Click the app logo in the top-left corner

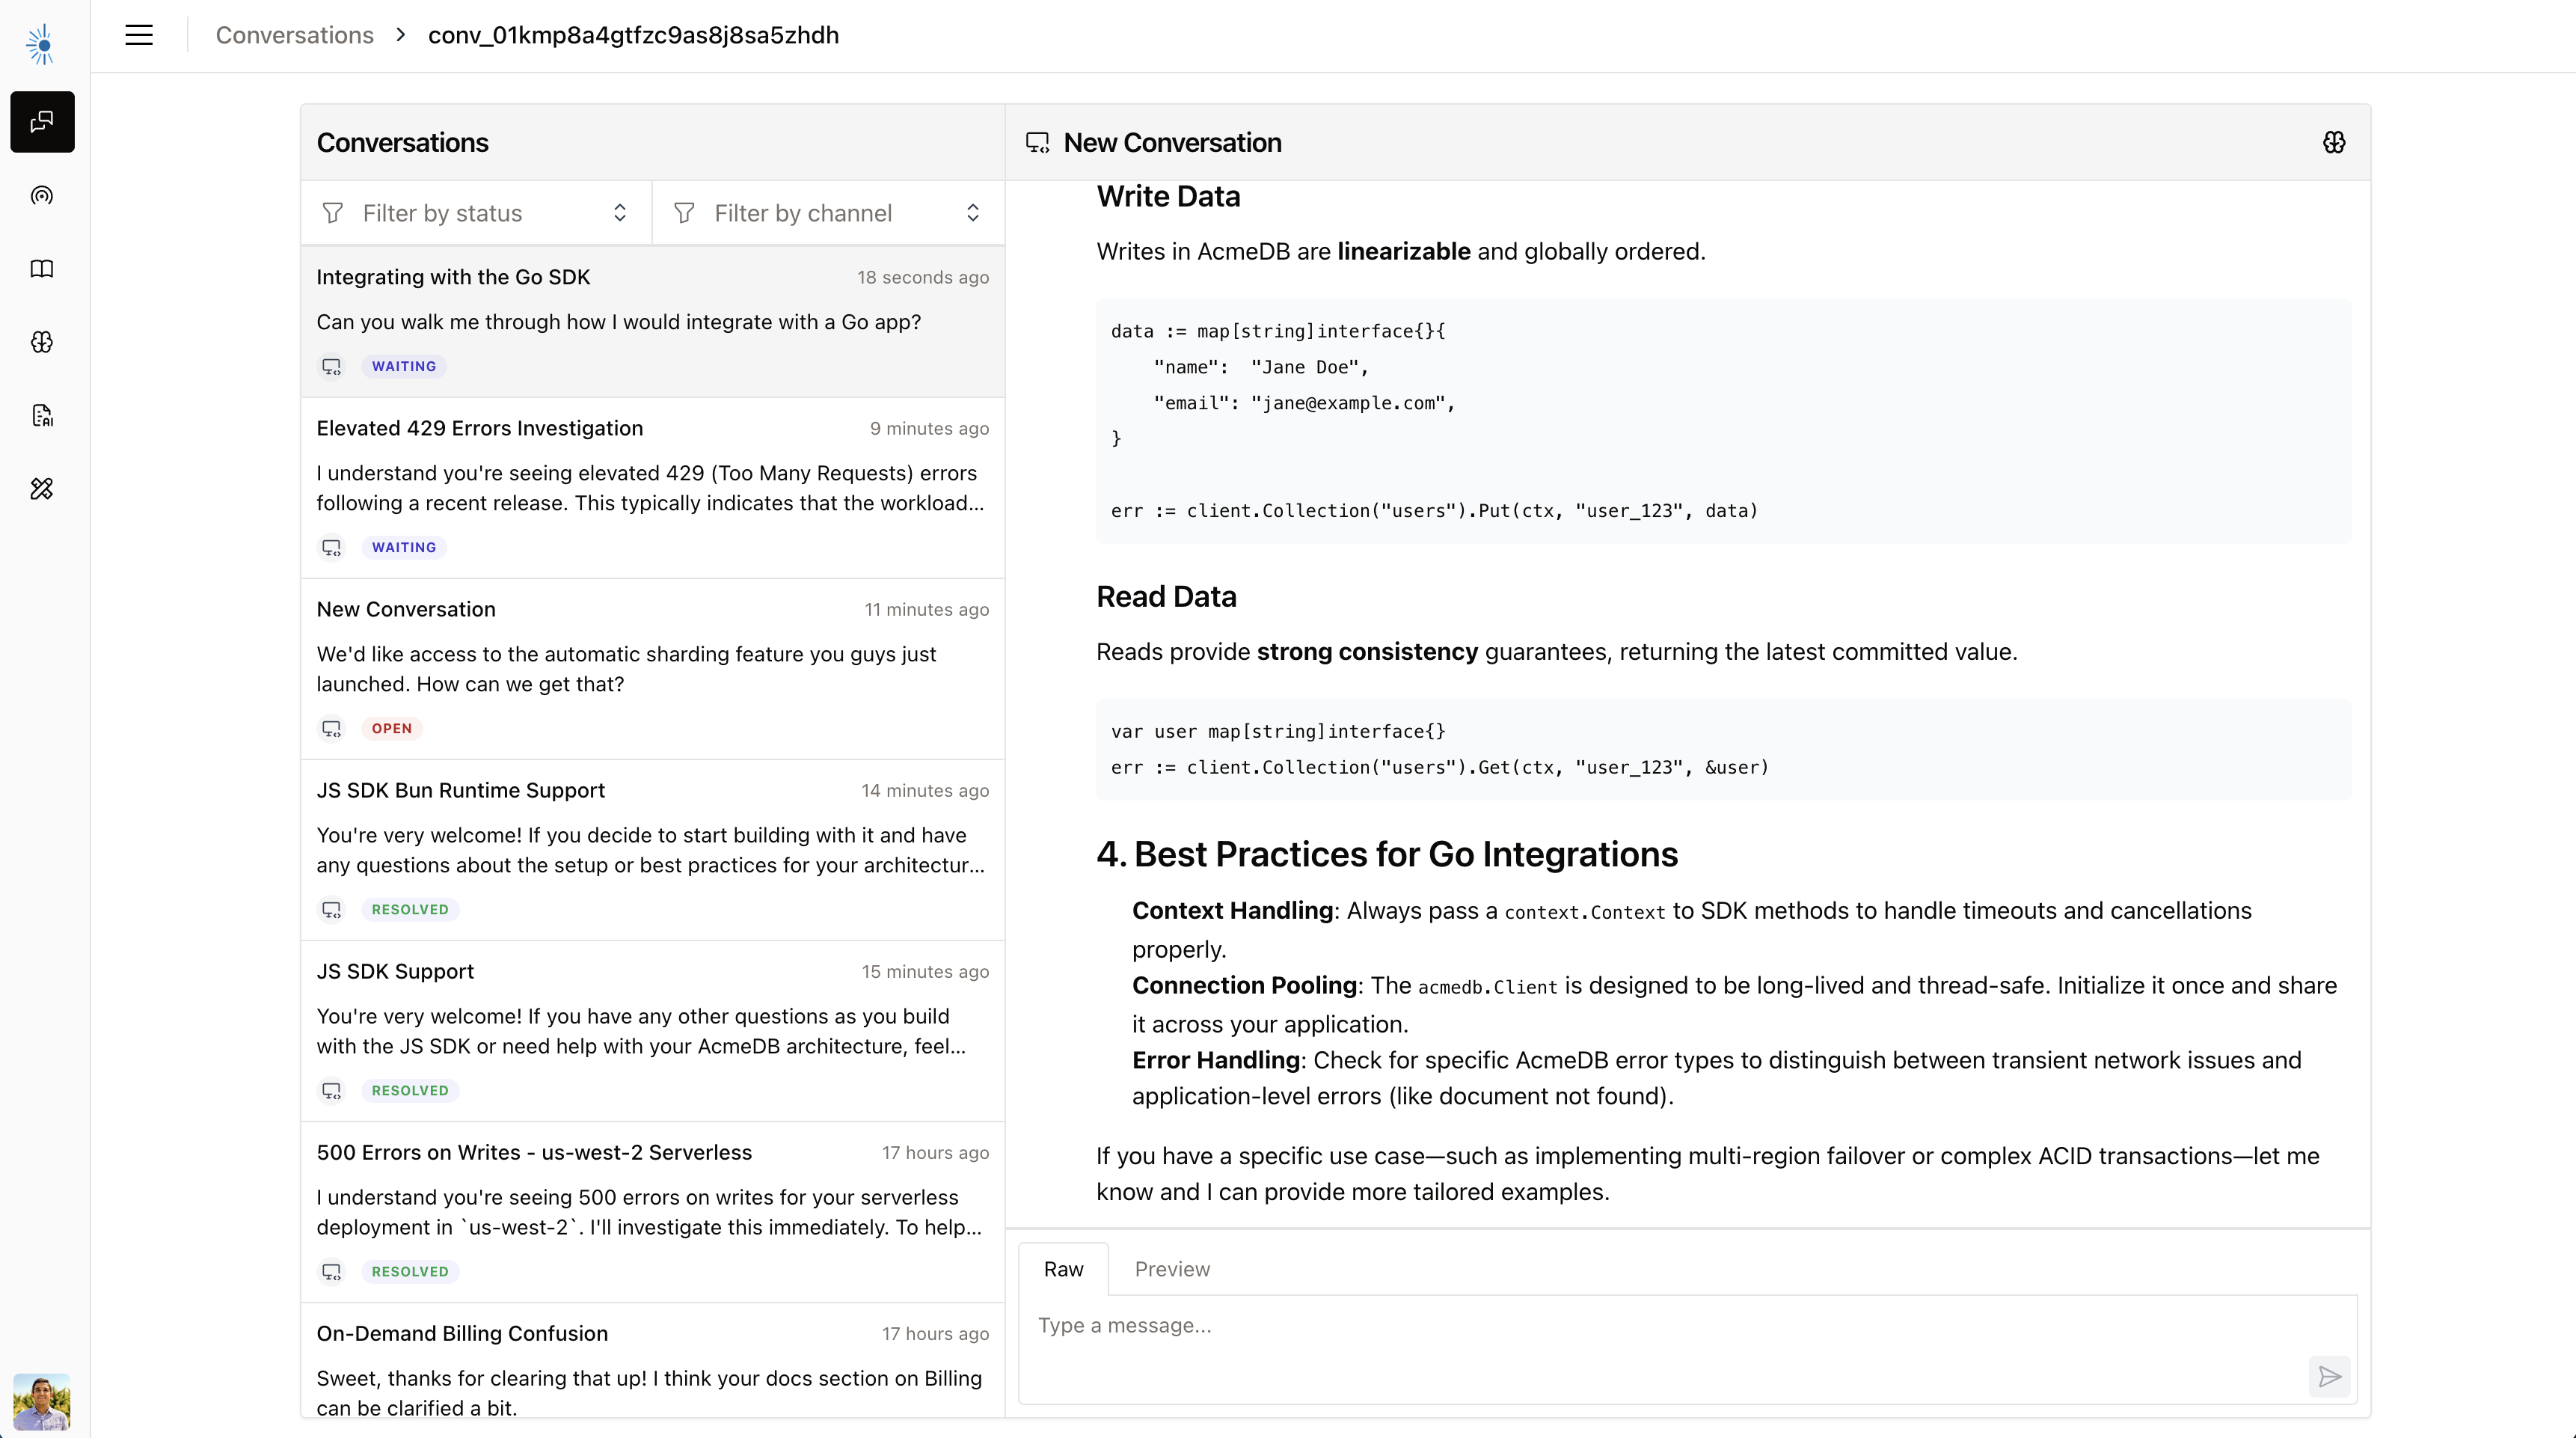click(41, 43)
